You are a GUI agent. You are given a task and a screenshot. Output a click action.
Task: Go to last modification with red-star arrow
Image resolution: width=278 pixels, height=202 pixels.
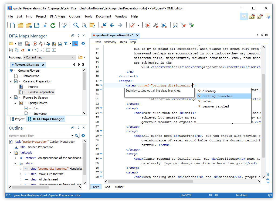(x=104, y=25)
